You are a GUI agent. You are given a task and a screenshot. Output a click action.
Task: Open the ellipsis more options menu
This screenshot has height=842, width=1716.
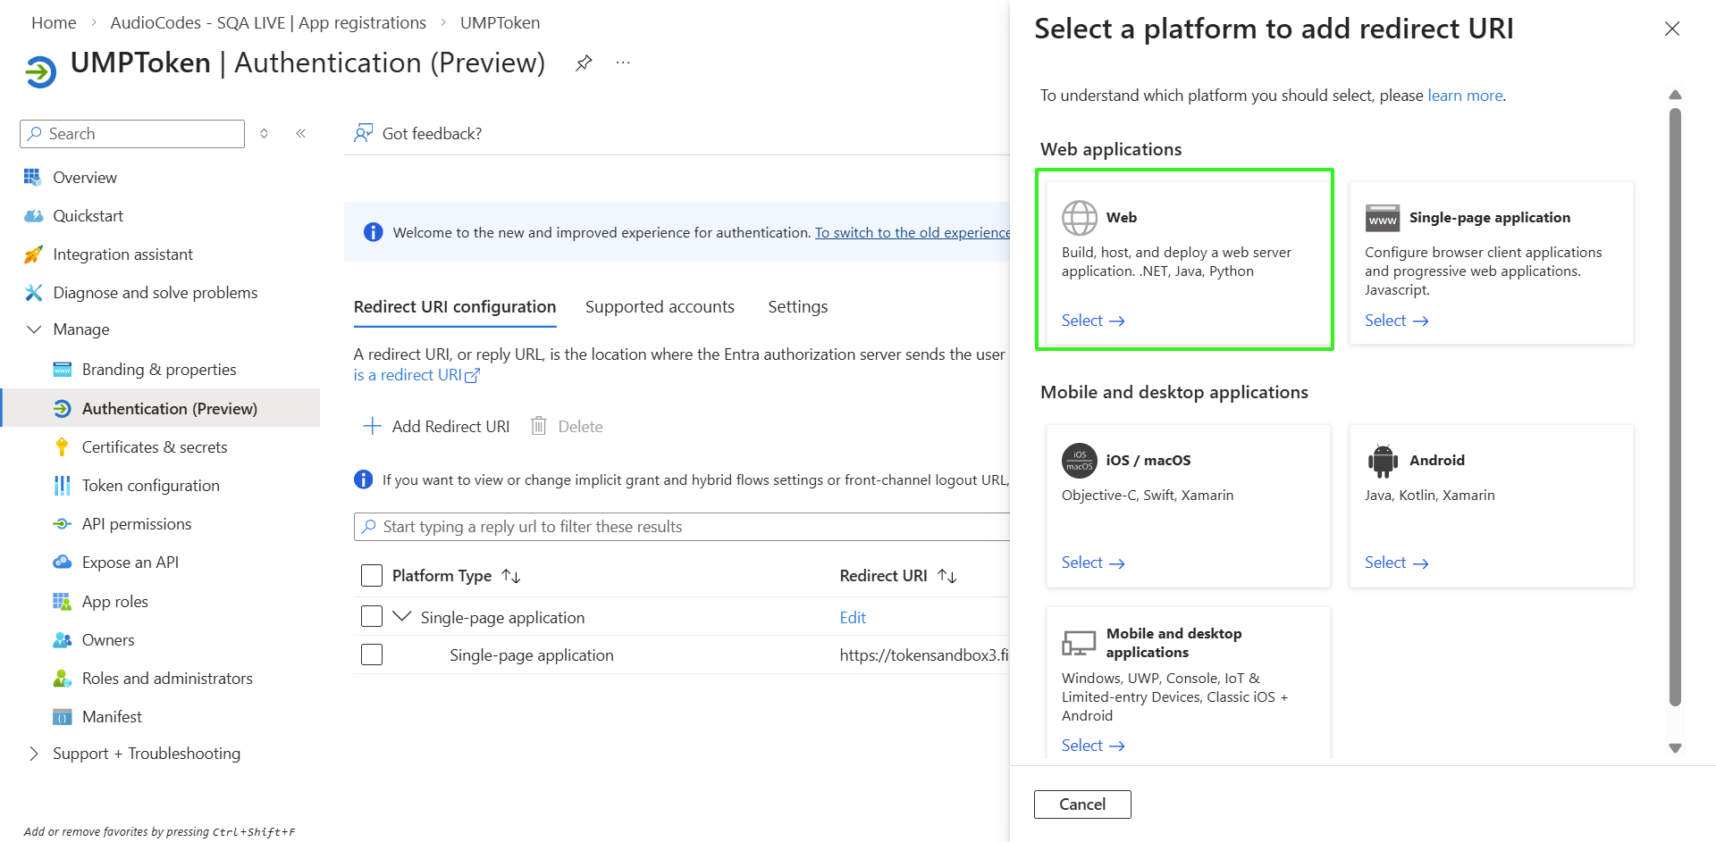pos(623,63)
